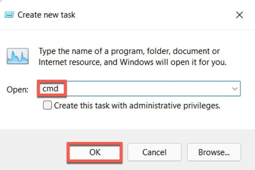Click the "Create this task with administrative privileges" label
The image size is (255, 170).
[137, 106]
